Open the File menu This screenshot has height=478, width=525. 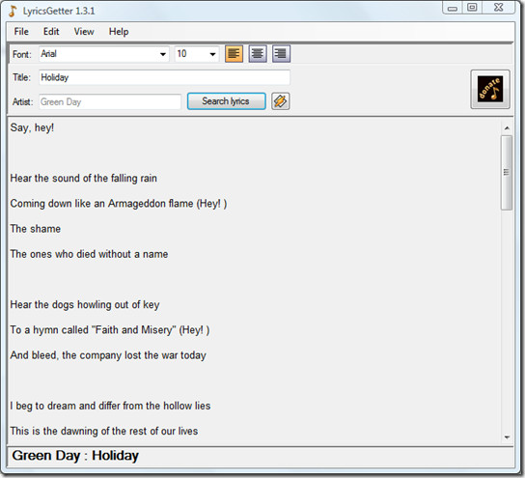click(21, 32)
